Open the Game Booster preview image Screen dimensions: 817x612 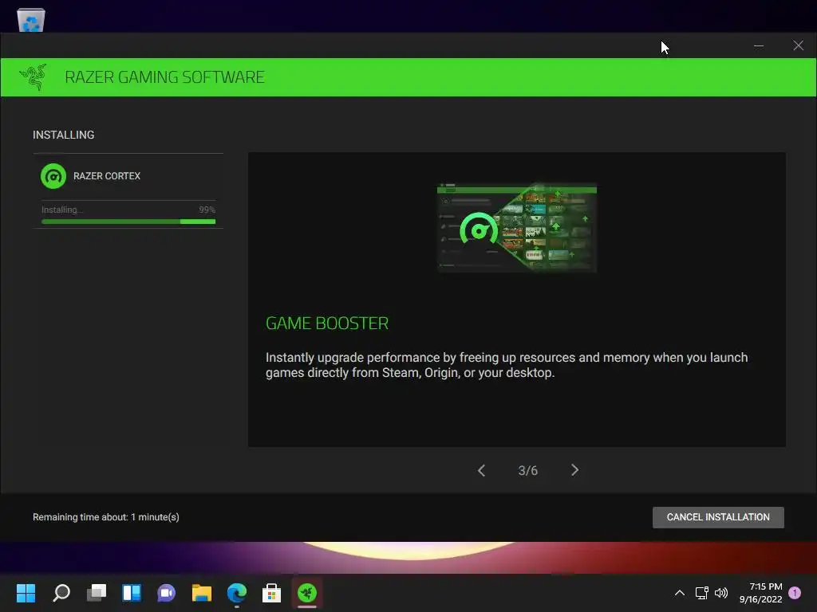(x=517, y=227)
